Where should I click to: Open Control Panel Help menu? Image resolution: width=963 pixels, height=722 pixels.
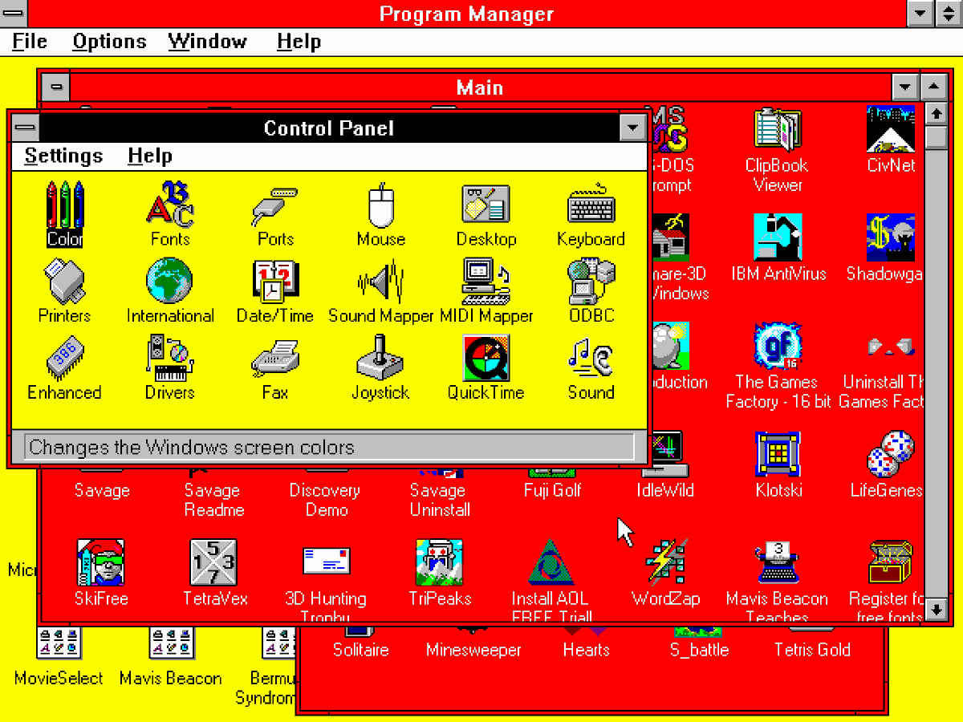point(150,156)
